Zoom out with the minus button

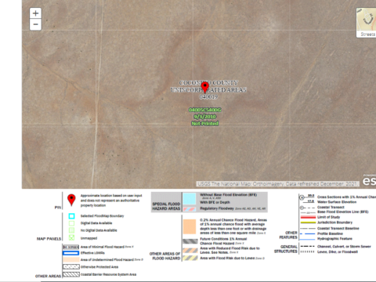click(35, 25)
